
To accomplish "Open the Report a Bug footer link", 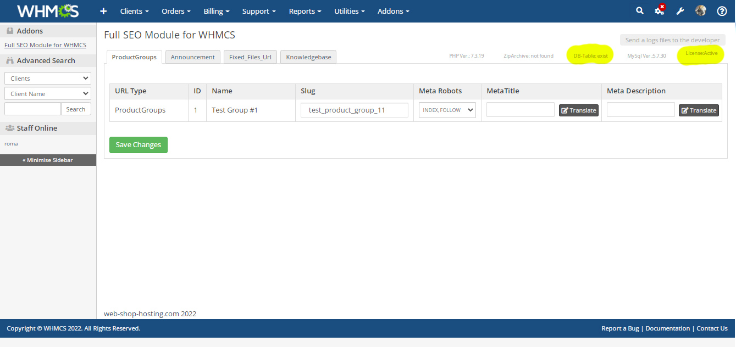I will [x=620, y=328].
